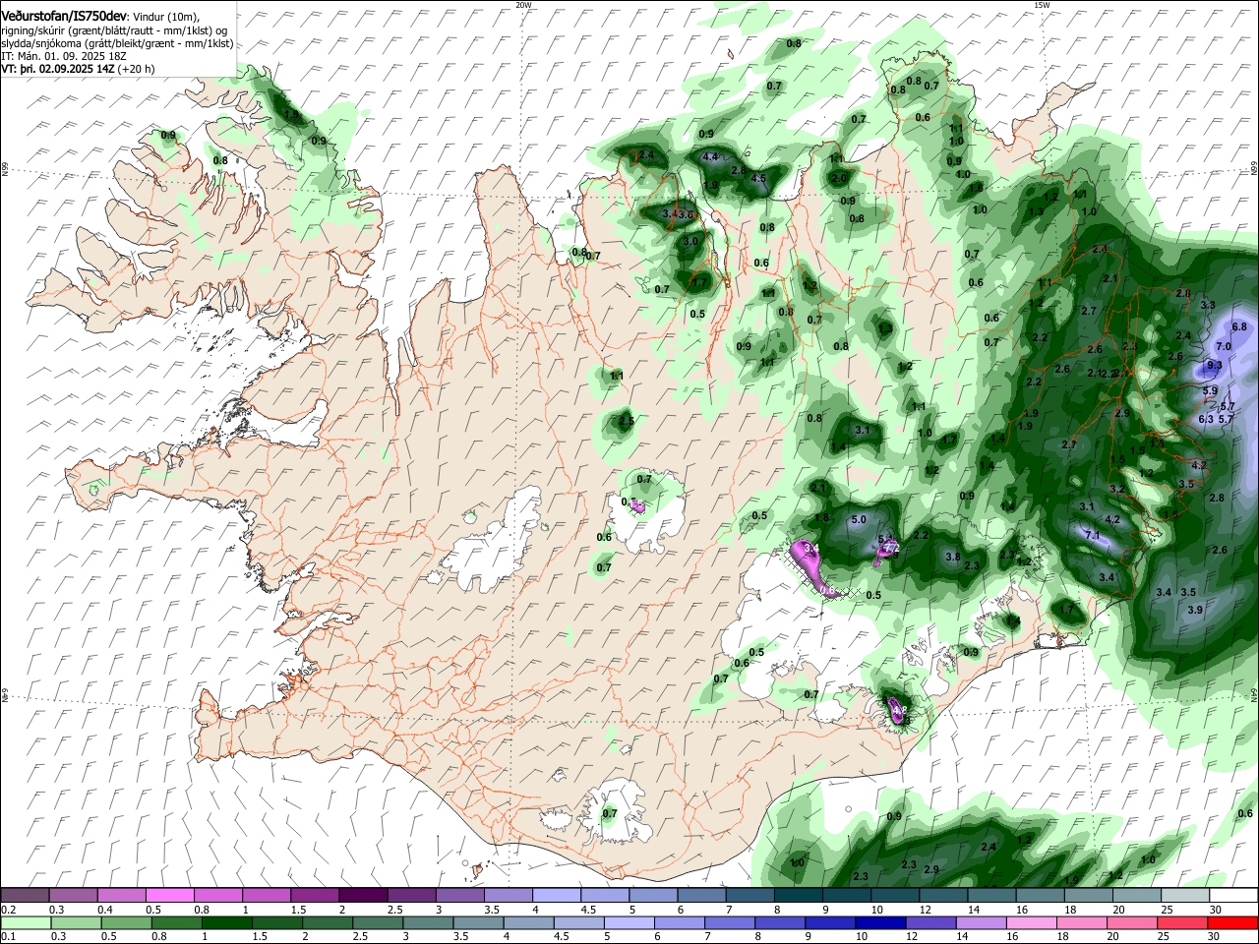This screenshot has width=1259, height=944.
Task: Choose the snow legend swatch between 8 and 9
Action: (x=799, y=895)
